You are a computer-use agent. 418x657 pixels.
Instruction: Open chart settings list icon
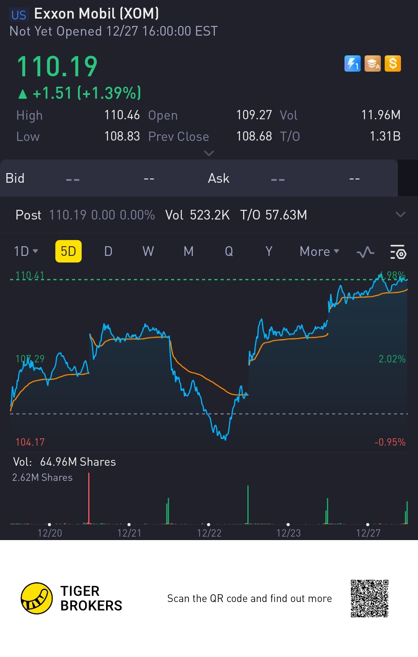(x=398, y=252)
